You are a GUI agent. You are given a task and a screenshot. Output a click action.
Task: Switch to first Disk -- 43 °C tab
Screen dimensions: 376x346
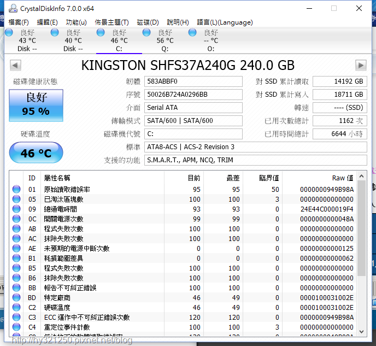point(27,40)
